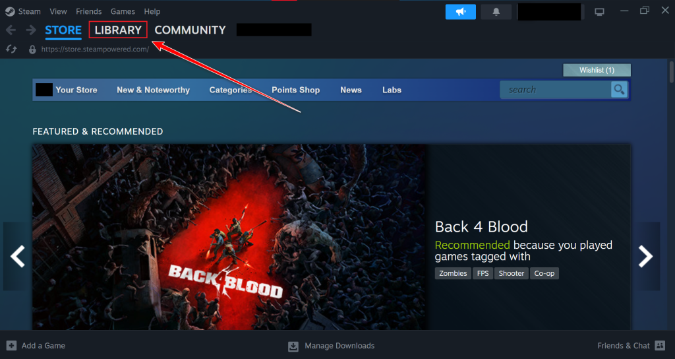
Task: Open notifications bell icon
Action: coord(496,12)
